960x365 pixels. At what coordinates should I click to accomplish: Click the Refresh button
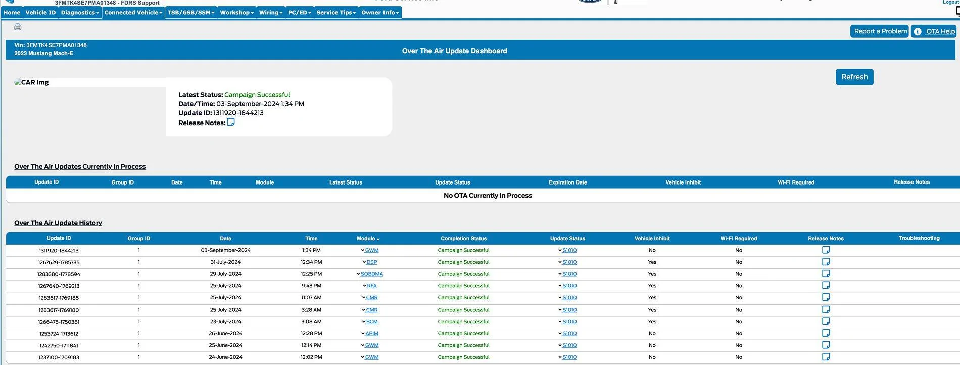coord(854,77)
